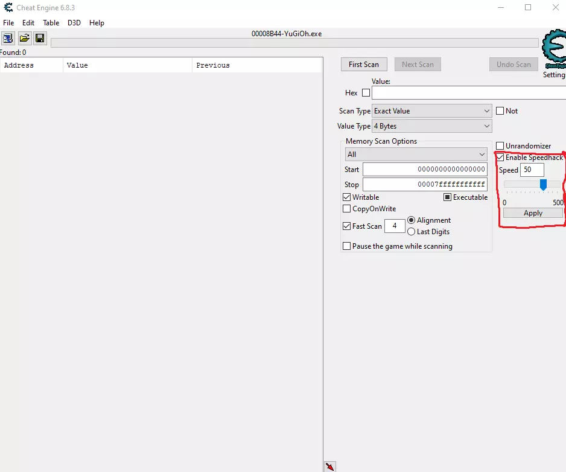Click the red arrow add-address icon
566x472 pixels.
pyautogui.click(x=329, y=466)
